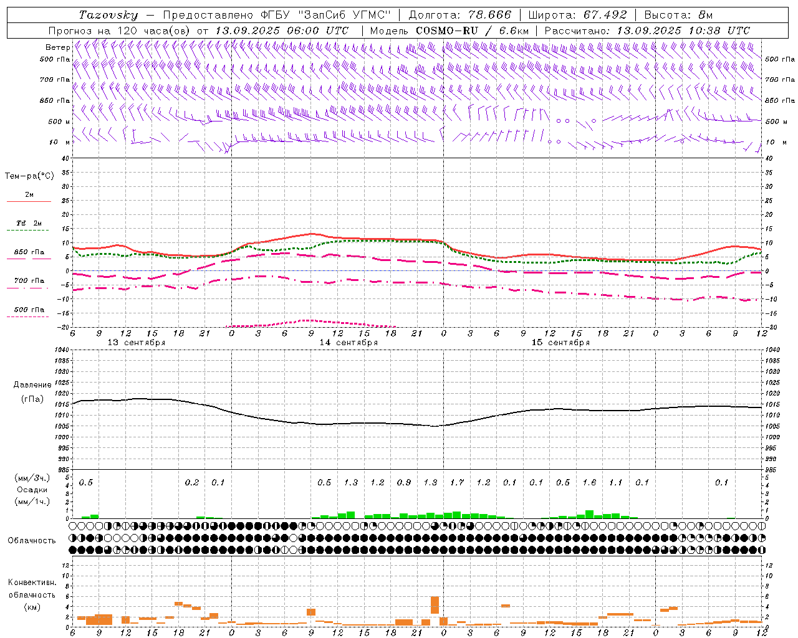
Task: Click the station name Tazovsky in the header
Action: [108, 15]
